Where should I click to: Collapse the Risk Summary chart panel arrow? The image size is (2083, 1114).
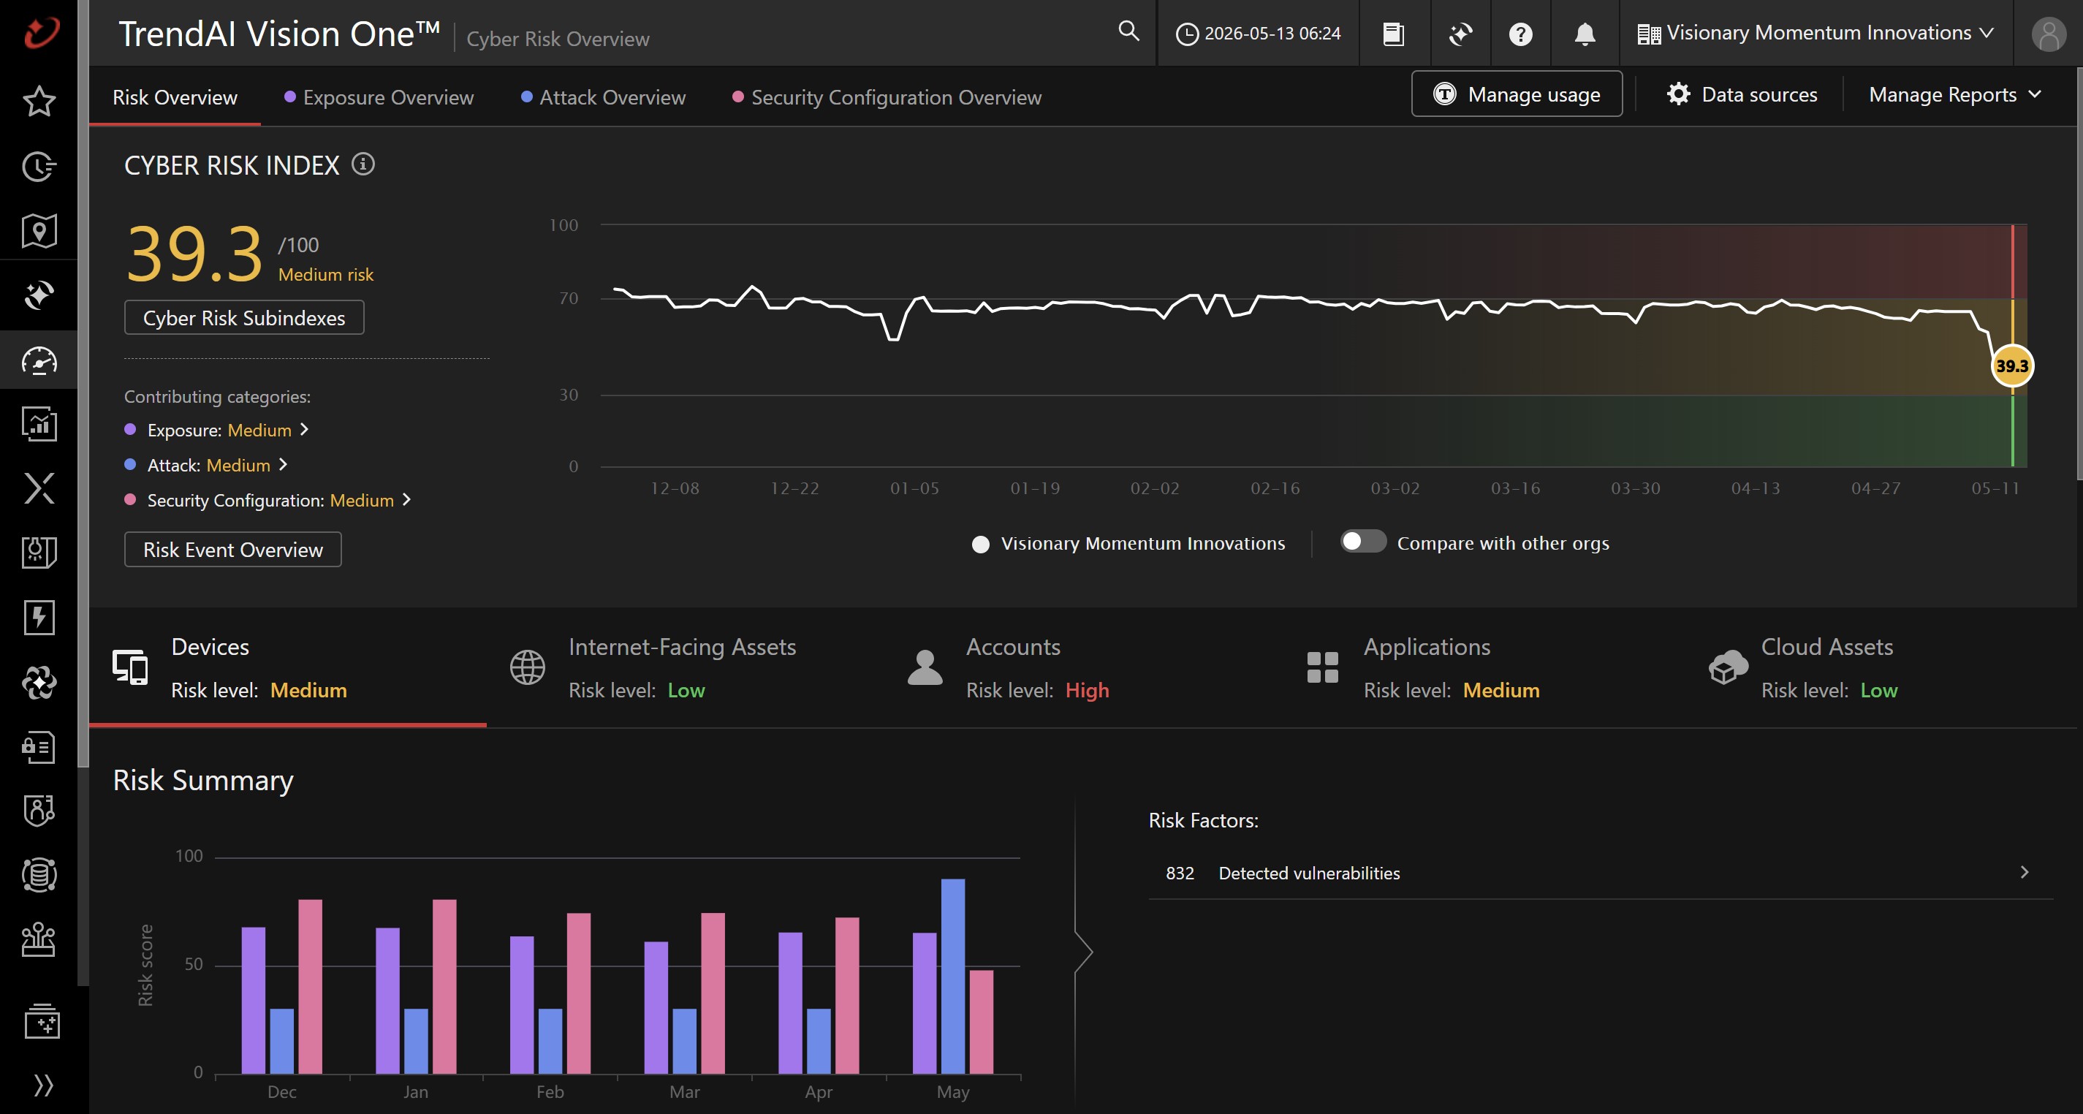1084,952
